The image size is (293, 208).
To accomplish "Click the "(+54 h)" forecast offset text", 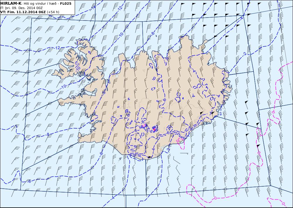I will pos(53,12).
